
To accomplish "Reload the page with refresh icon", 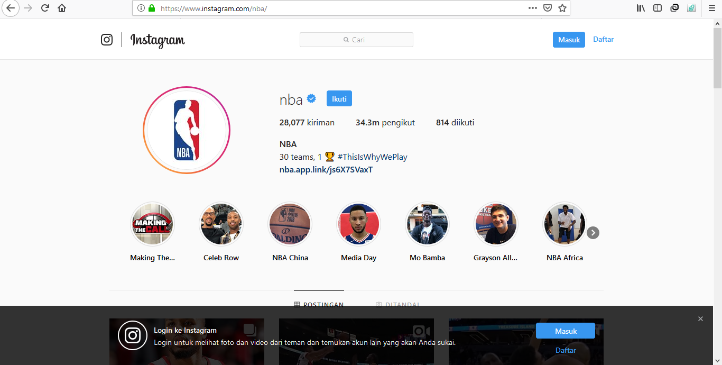I will (45, 8).
